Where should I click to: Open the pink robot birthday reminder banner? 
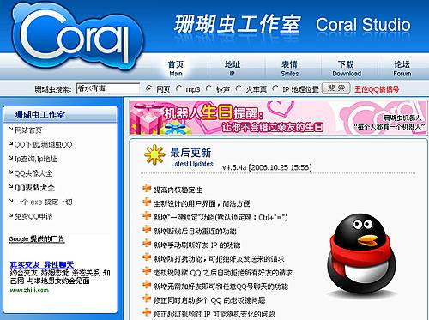278,118
